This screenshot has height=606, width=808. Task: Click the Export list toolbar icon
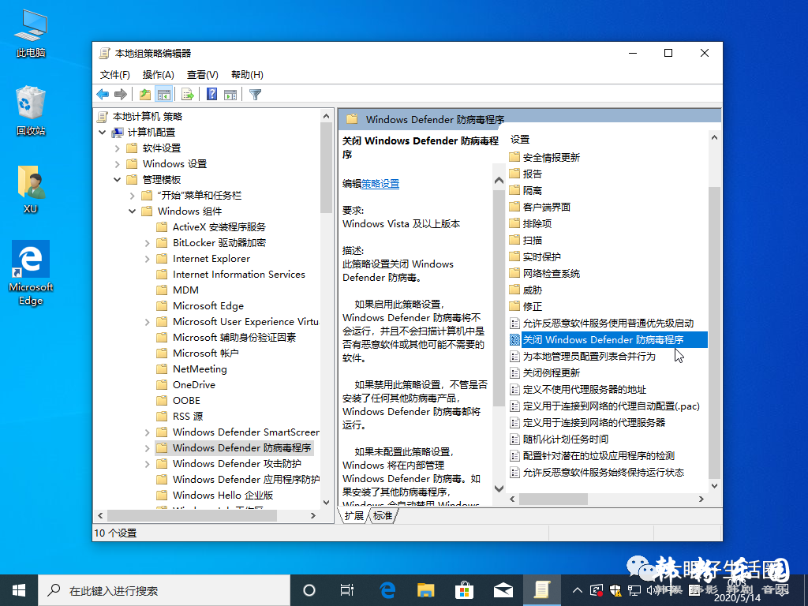(188, 95)
